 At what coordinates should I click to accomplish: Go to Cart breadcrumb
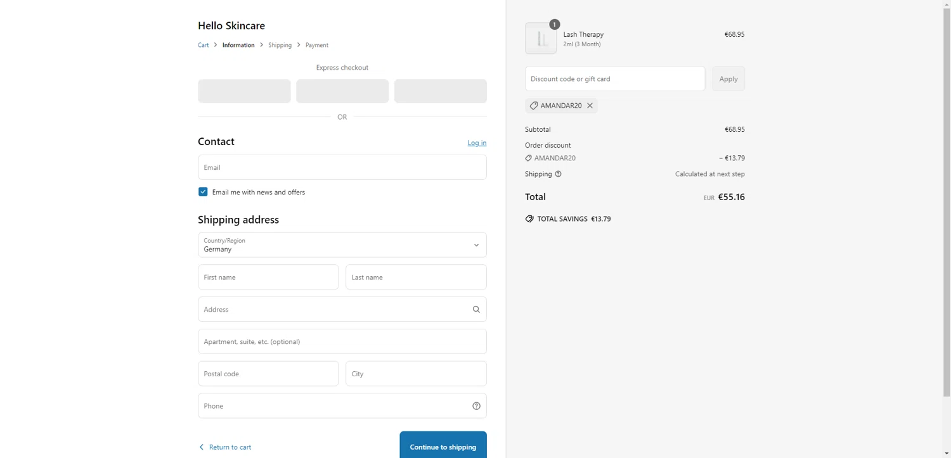pyautogui.click(x=203, y=45)
